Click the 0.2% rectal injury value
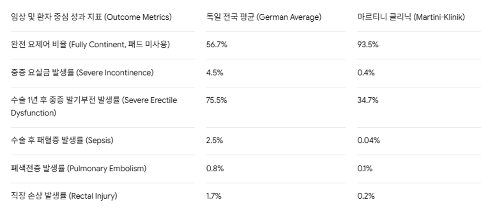 click(x=366, y=196)
